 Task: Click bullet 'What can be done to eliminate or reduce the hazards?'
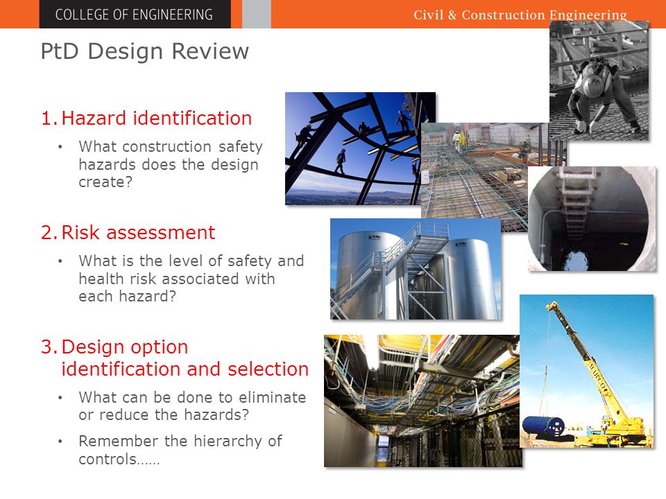[x=192, y=405]
